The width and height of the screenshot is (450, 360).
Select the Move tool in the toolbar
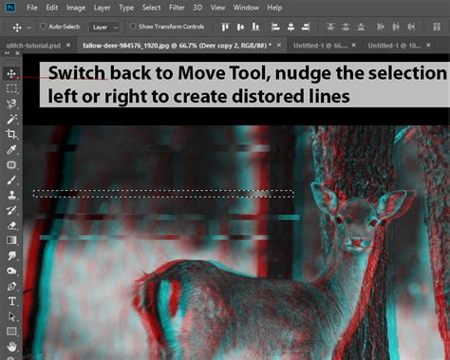click(x=11, y=74)
